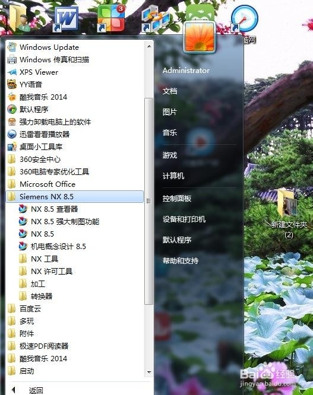This screenshot has height=395, width=313.
Task: Collapse the Siemens NX 8.5 folder
Action: (x=75, y=196)
